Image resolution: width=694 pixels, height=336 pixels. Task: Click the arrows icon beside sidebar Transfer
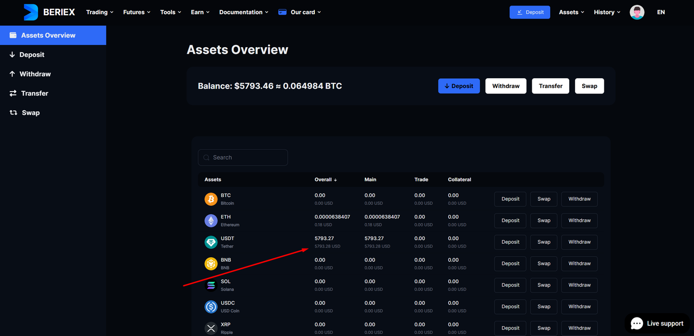tap(13, 93)
